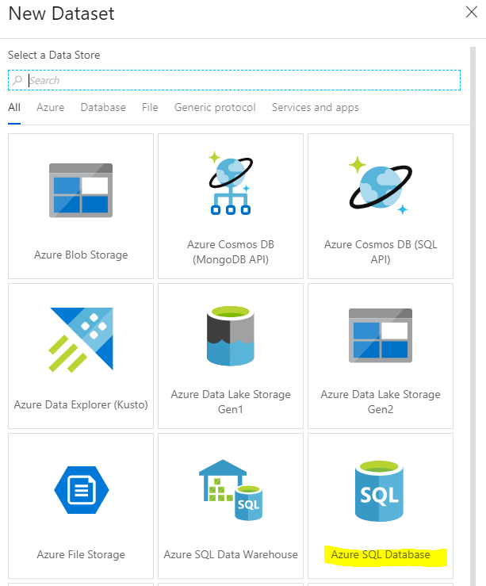Switch to the All tab
Viewport: 486px width, 586px height.
pyautogui.click(x=14, y=108)
